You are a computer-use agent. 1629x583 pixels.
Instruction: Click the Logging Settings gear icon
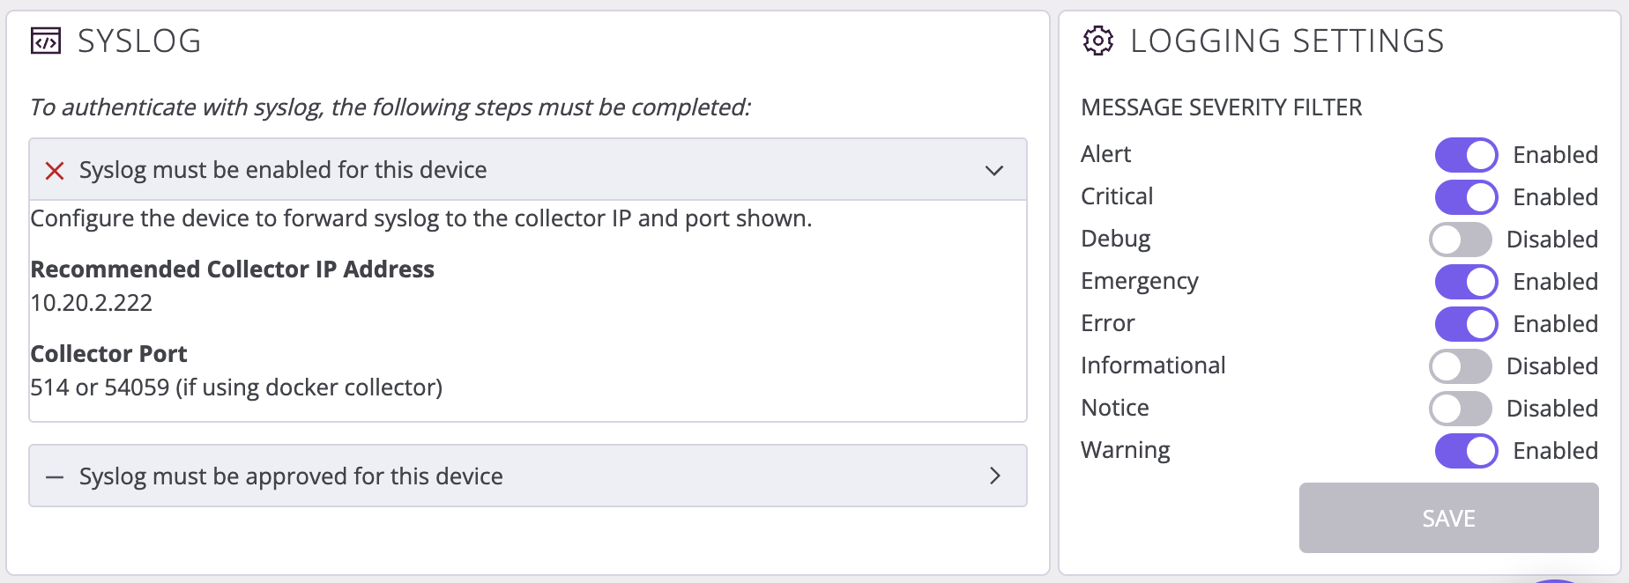tap(1097, 41)
